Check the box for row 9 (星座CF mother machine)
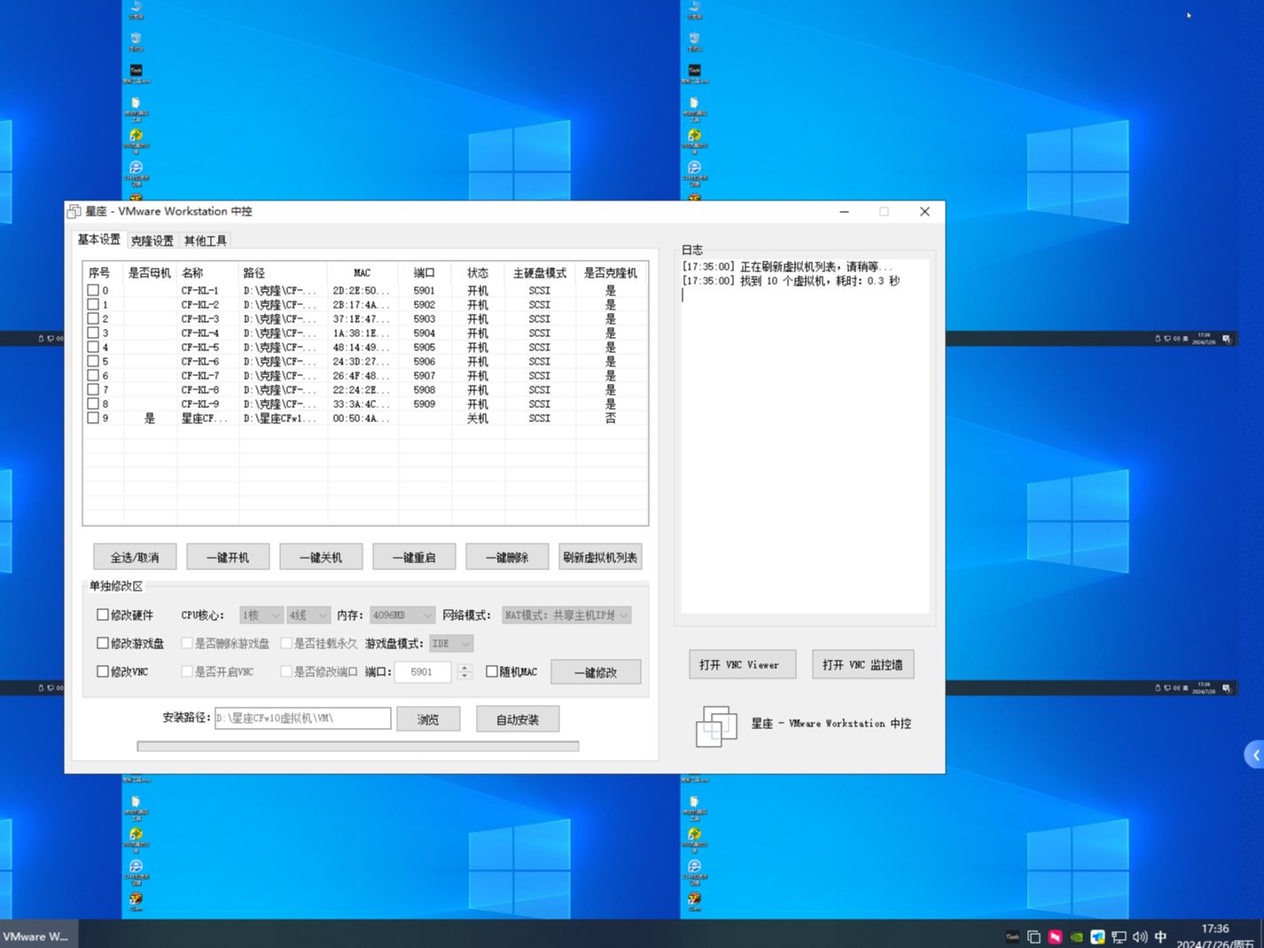The width and height of the screenshot is (1264, 948). click(x=93, y=418)
